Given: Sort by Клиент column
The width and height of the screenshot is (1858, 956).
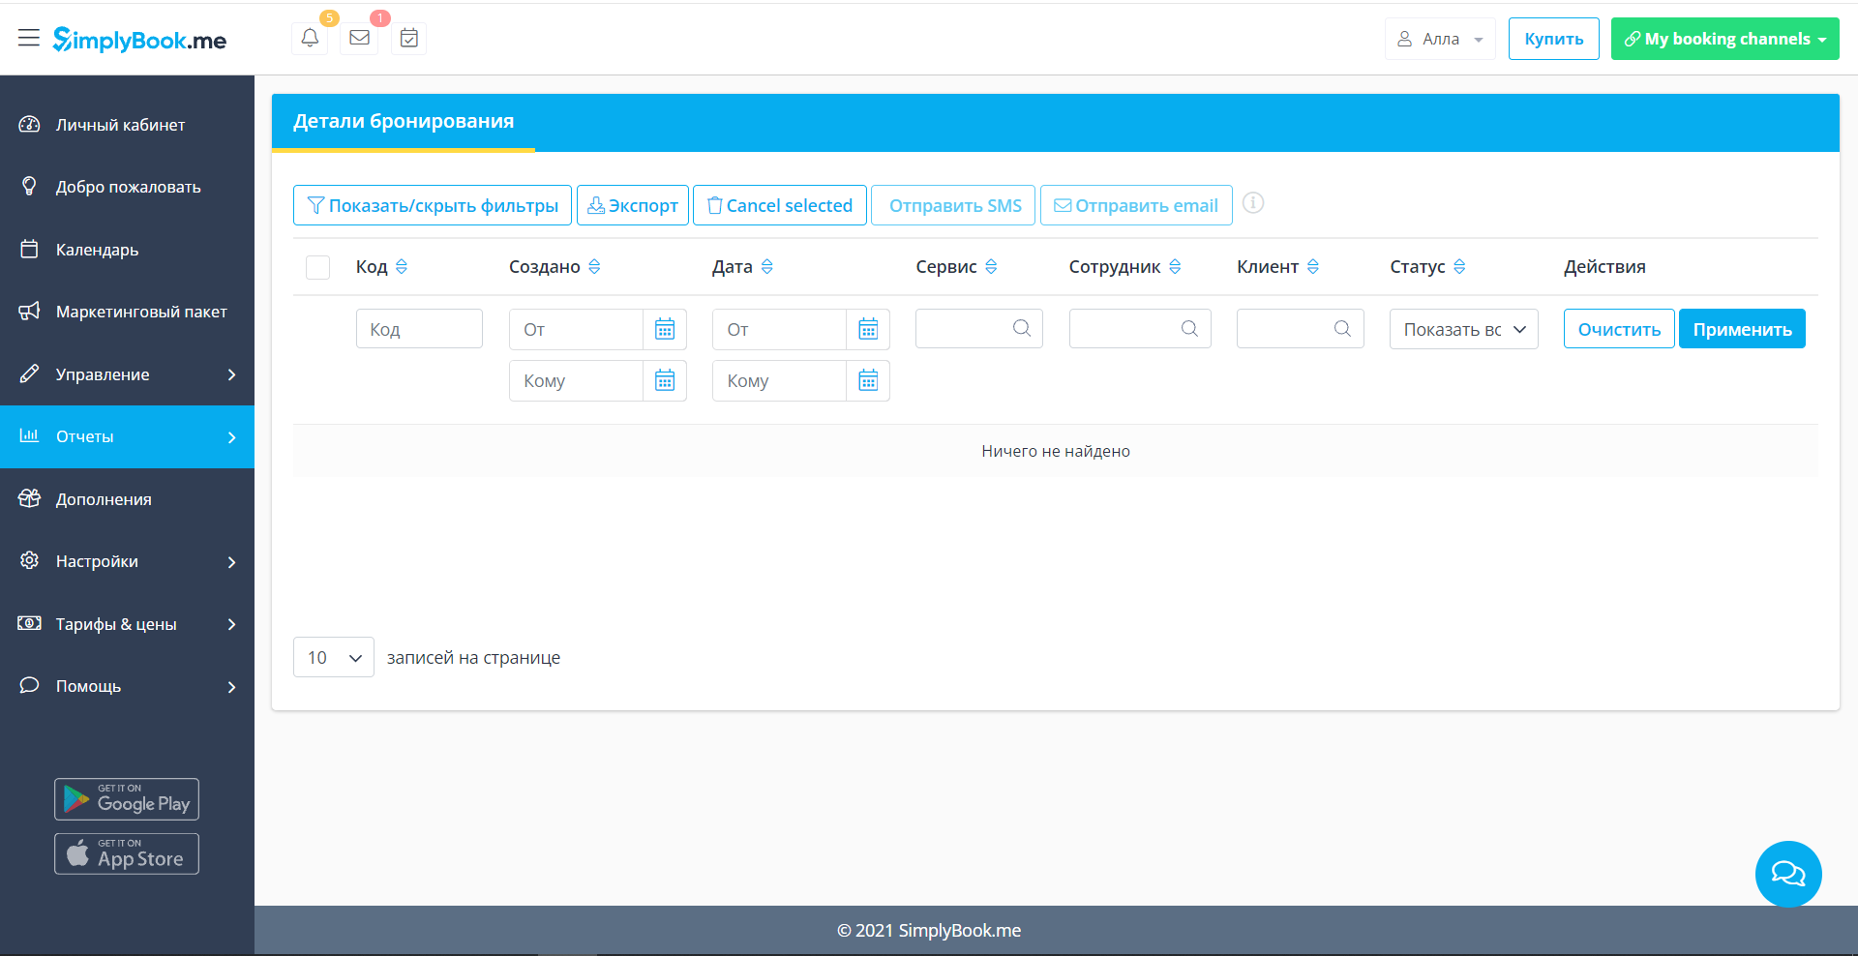Looking at the screenshot, I should click(x=1313, y=267).
